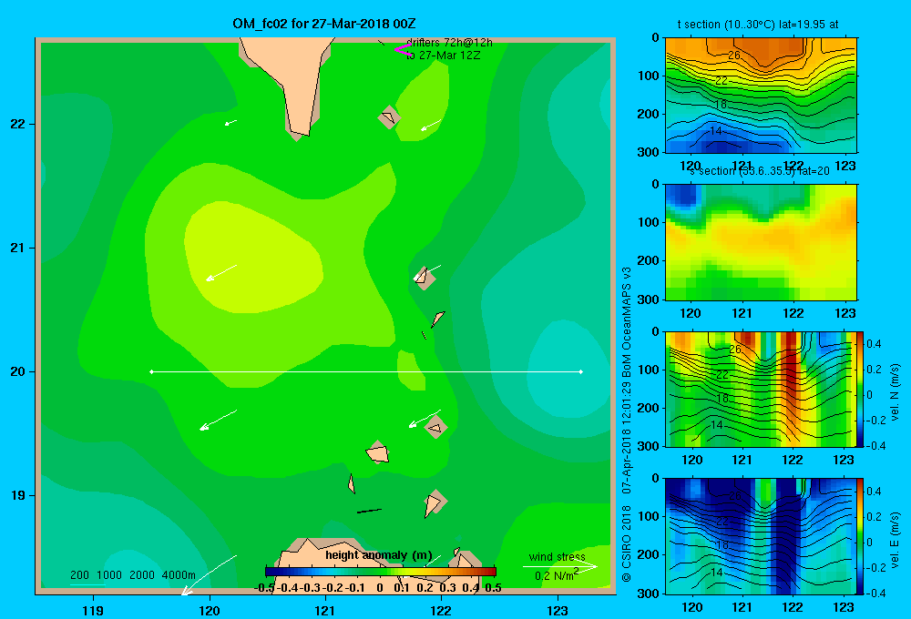
Task: Click southern tip of Taiwan landmass
Action: [301, 131]
